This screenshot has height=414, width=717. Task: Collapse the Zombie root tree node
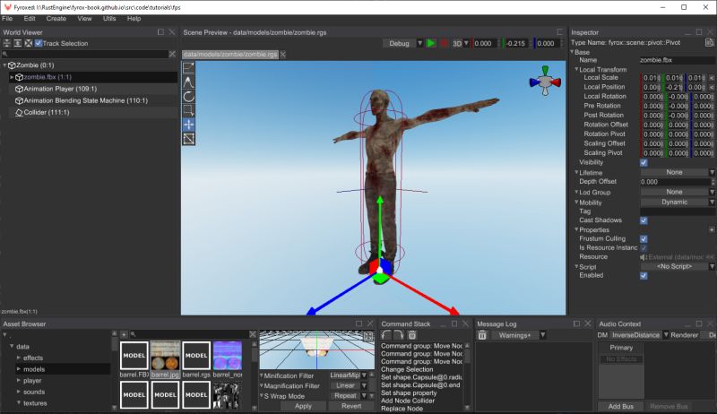5,65
